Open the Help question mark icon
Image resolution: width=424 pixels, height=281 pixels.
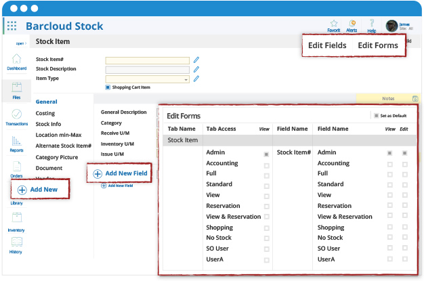(372, 23)
